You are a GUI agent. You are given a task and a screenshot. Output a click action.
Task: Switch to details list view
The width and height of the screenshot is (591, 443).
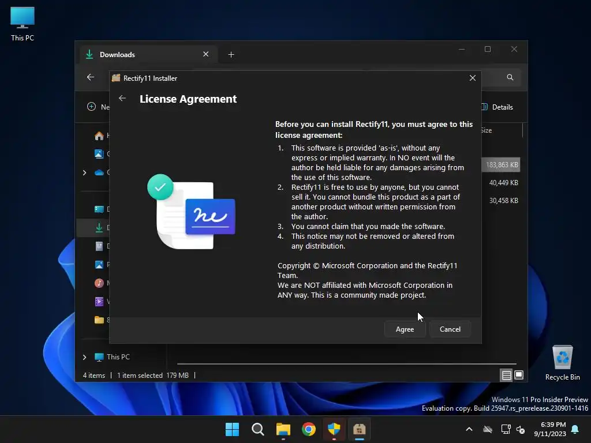point(507,375)
